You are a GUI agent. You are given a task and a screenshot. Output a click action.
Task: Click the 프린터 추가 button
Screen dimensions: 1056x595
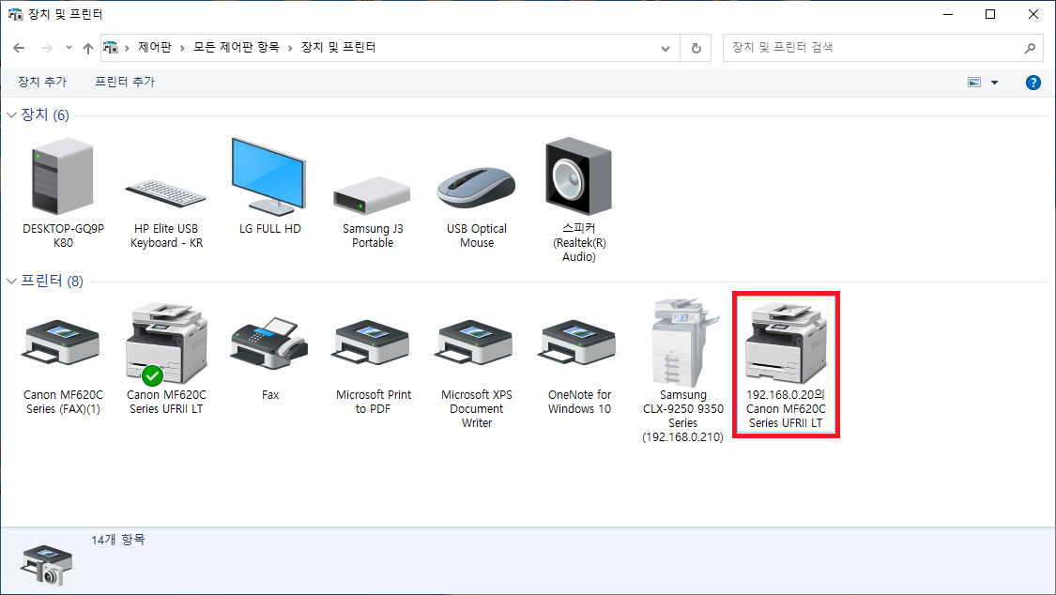[125, 82]
